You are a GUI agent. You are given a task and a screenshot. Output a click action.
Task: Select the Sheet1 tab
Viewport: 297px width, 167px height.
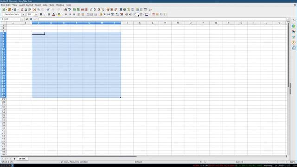[22, 159]
